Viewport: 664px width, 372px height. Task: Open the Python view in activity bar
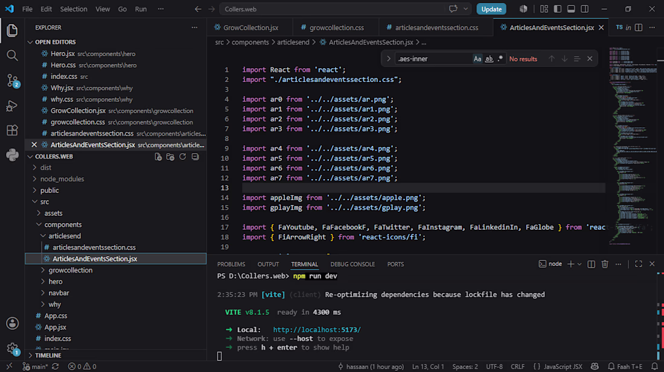click(12, 155)
